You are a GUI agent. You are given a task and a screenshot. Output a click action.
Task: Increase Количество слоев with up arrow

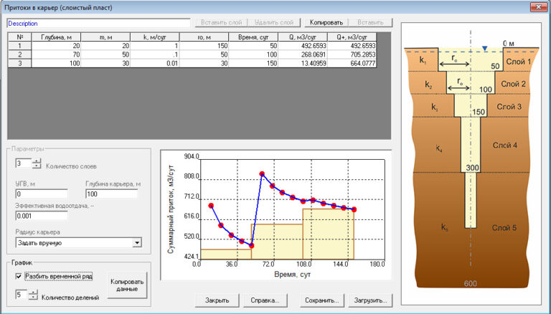37,161
